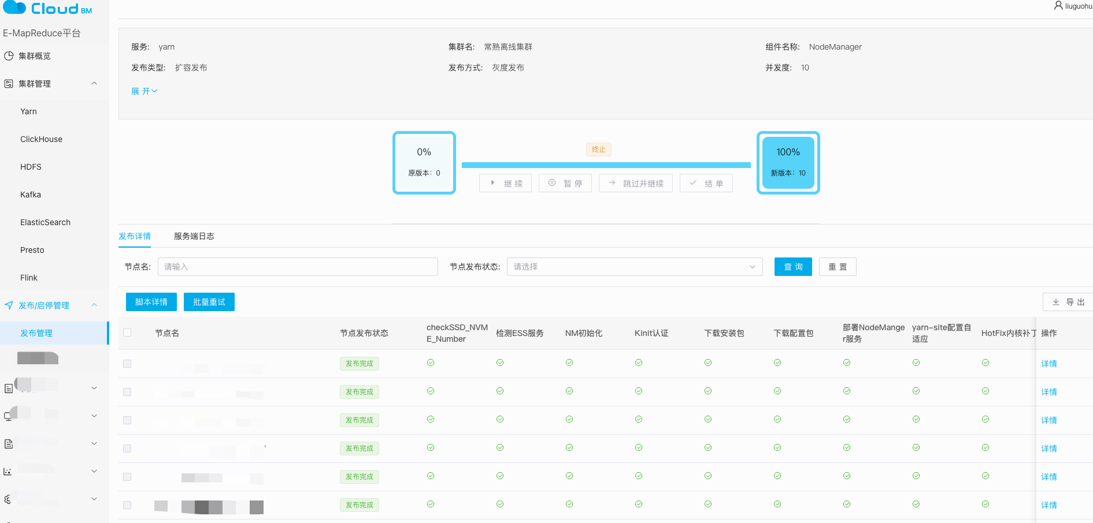Click the 批量重试 button
Viewport: 1093px width, 523px height.
(209, 302)
